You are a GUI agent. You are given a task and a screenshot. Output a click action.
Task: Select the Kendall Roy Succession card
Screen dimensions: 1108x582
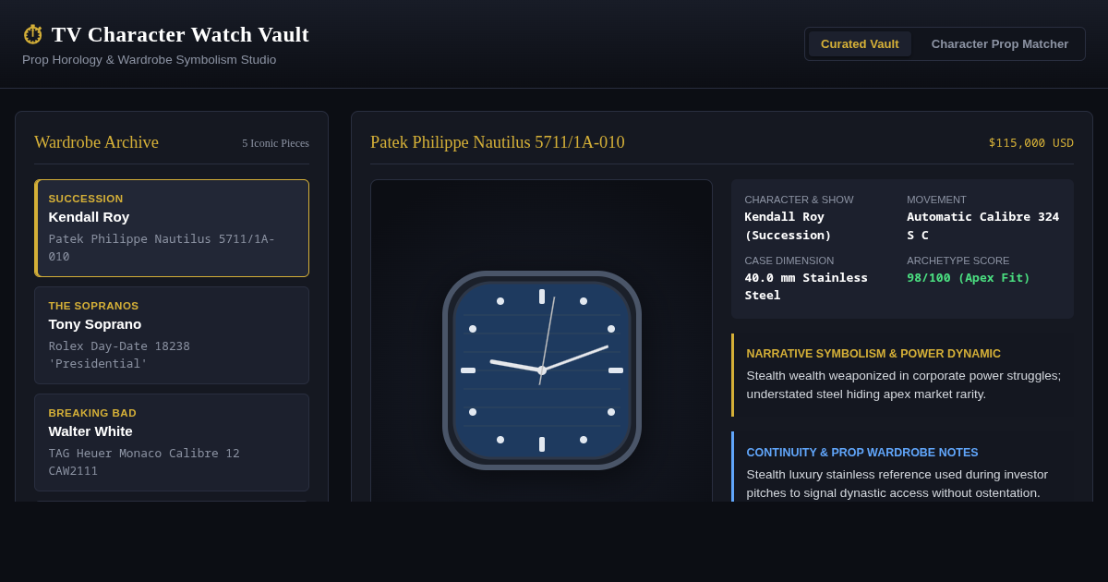pyautogui.click(x=172, y=228)
